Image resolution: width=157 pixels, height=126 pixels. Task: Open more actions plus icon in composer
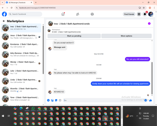pyautogui.click(x=48, y=100)
